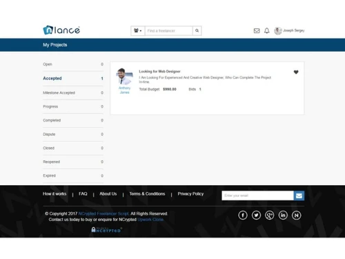Open notifications via the bell icon
This screenshot has width=345, height=259.
pos(267,30)
